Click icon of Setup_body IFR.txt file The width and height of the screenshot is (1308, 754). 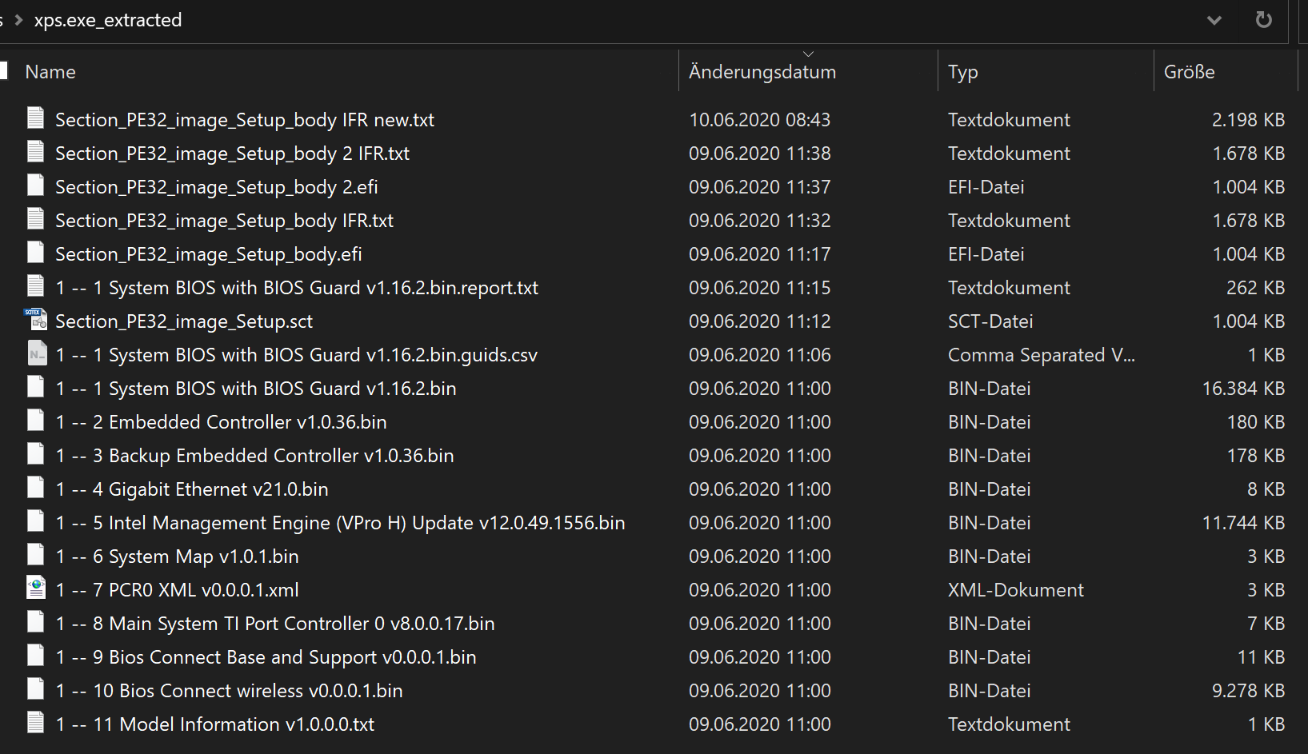click(36, 219)
